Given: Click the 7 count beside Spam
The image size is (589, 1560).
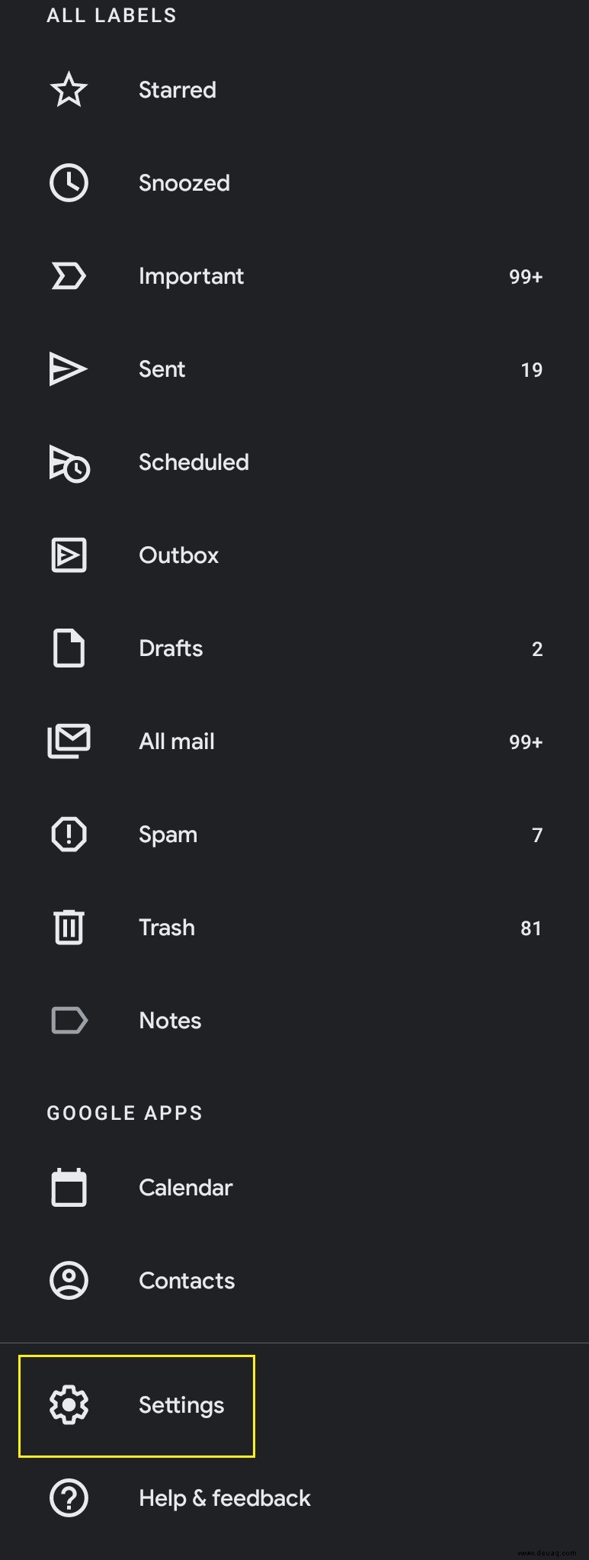Looking at the screenshot, I should 537,835.
